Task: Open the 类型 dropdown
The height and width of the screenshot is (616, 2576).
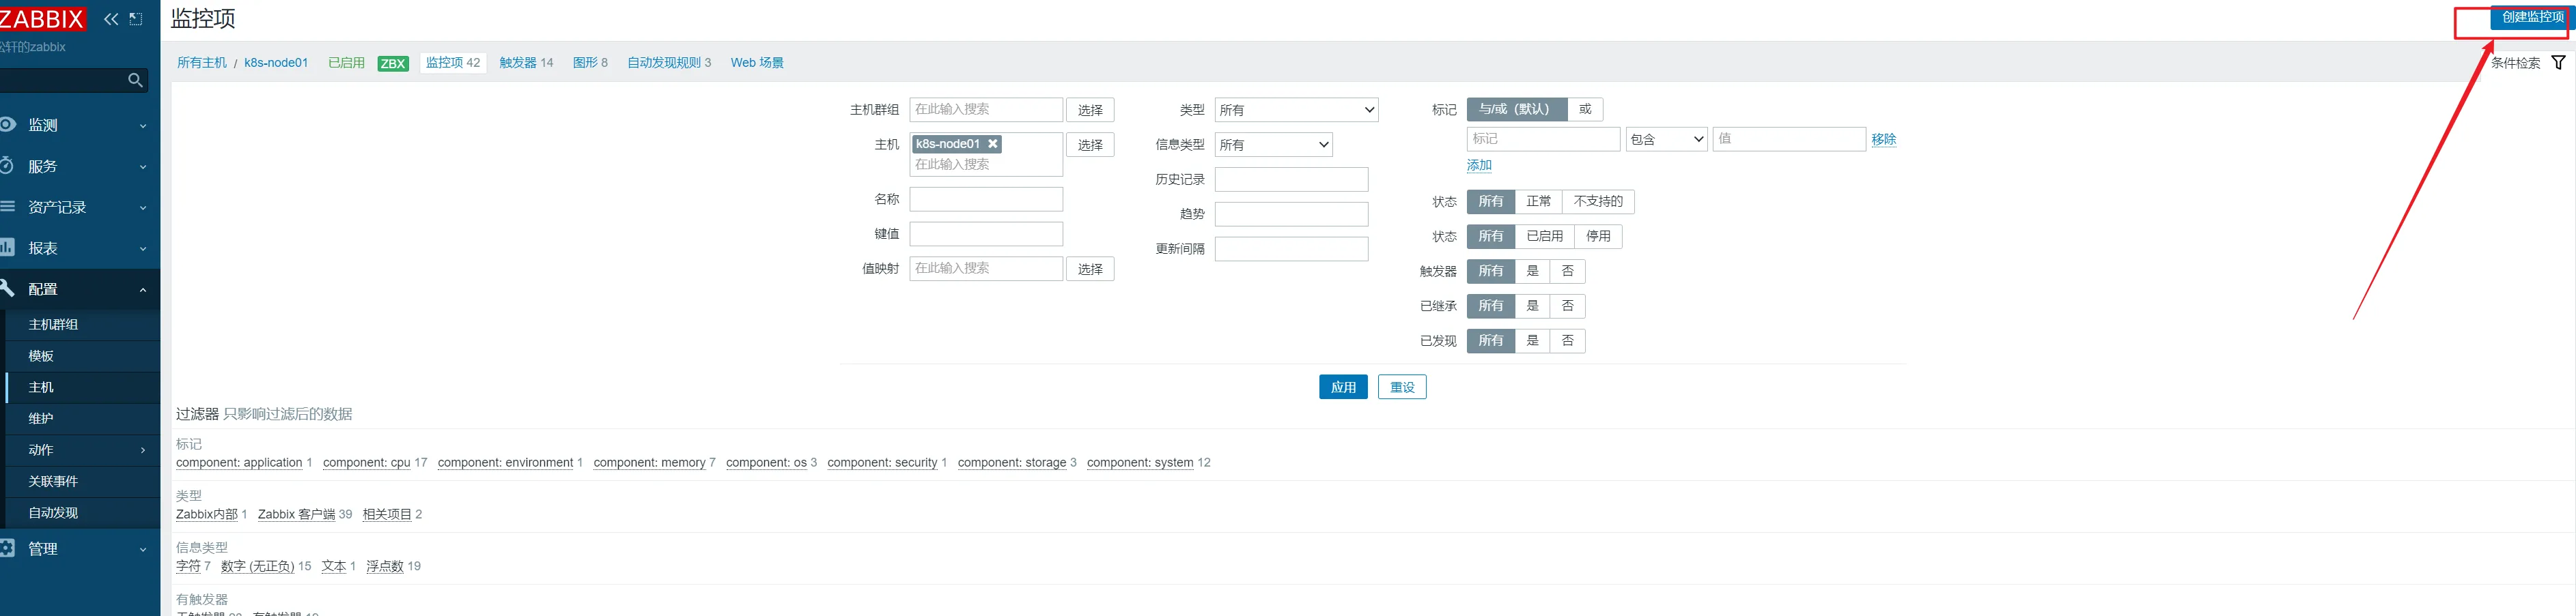Action: coord(1296,110)
